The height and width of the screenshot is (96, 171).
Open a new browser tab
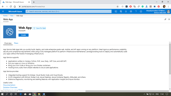click(x=34, y=2)
